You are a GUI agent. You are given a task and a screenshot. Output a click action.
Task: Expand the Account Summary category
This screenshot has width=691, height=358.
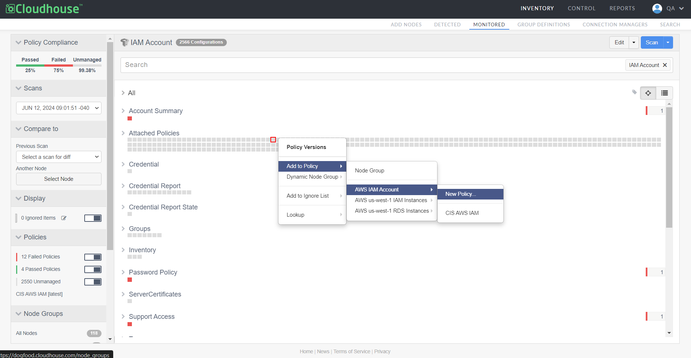[x=123, y=111]
